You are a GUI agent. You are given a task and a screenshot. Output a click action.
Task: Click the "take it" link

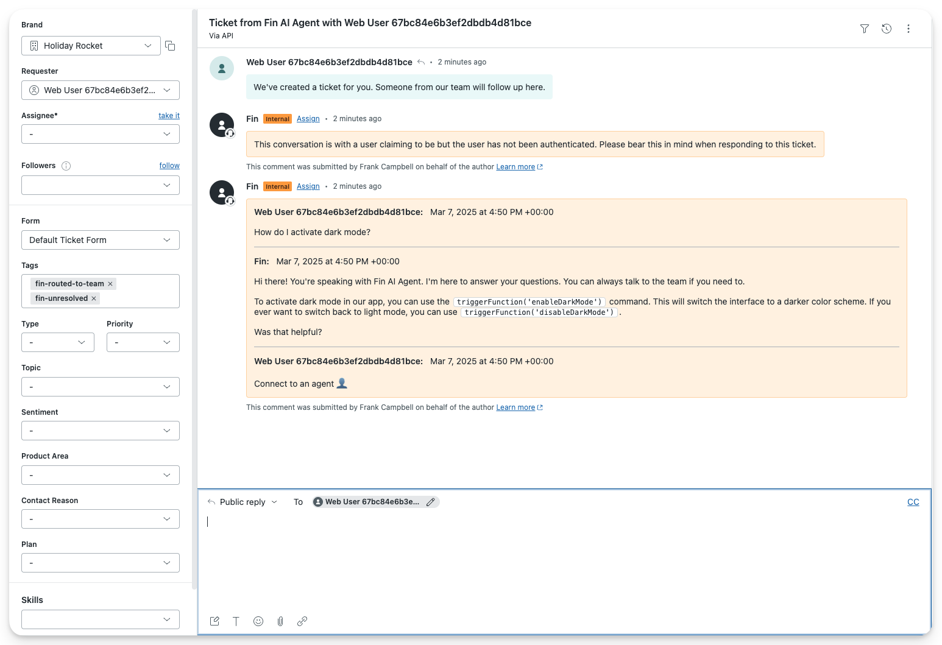[169, 116]
